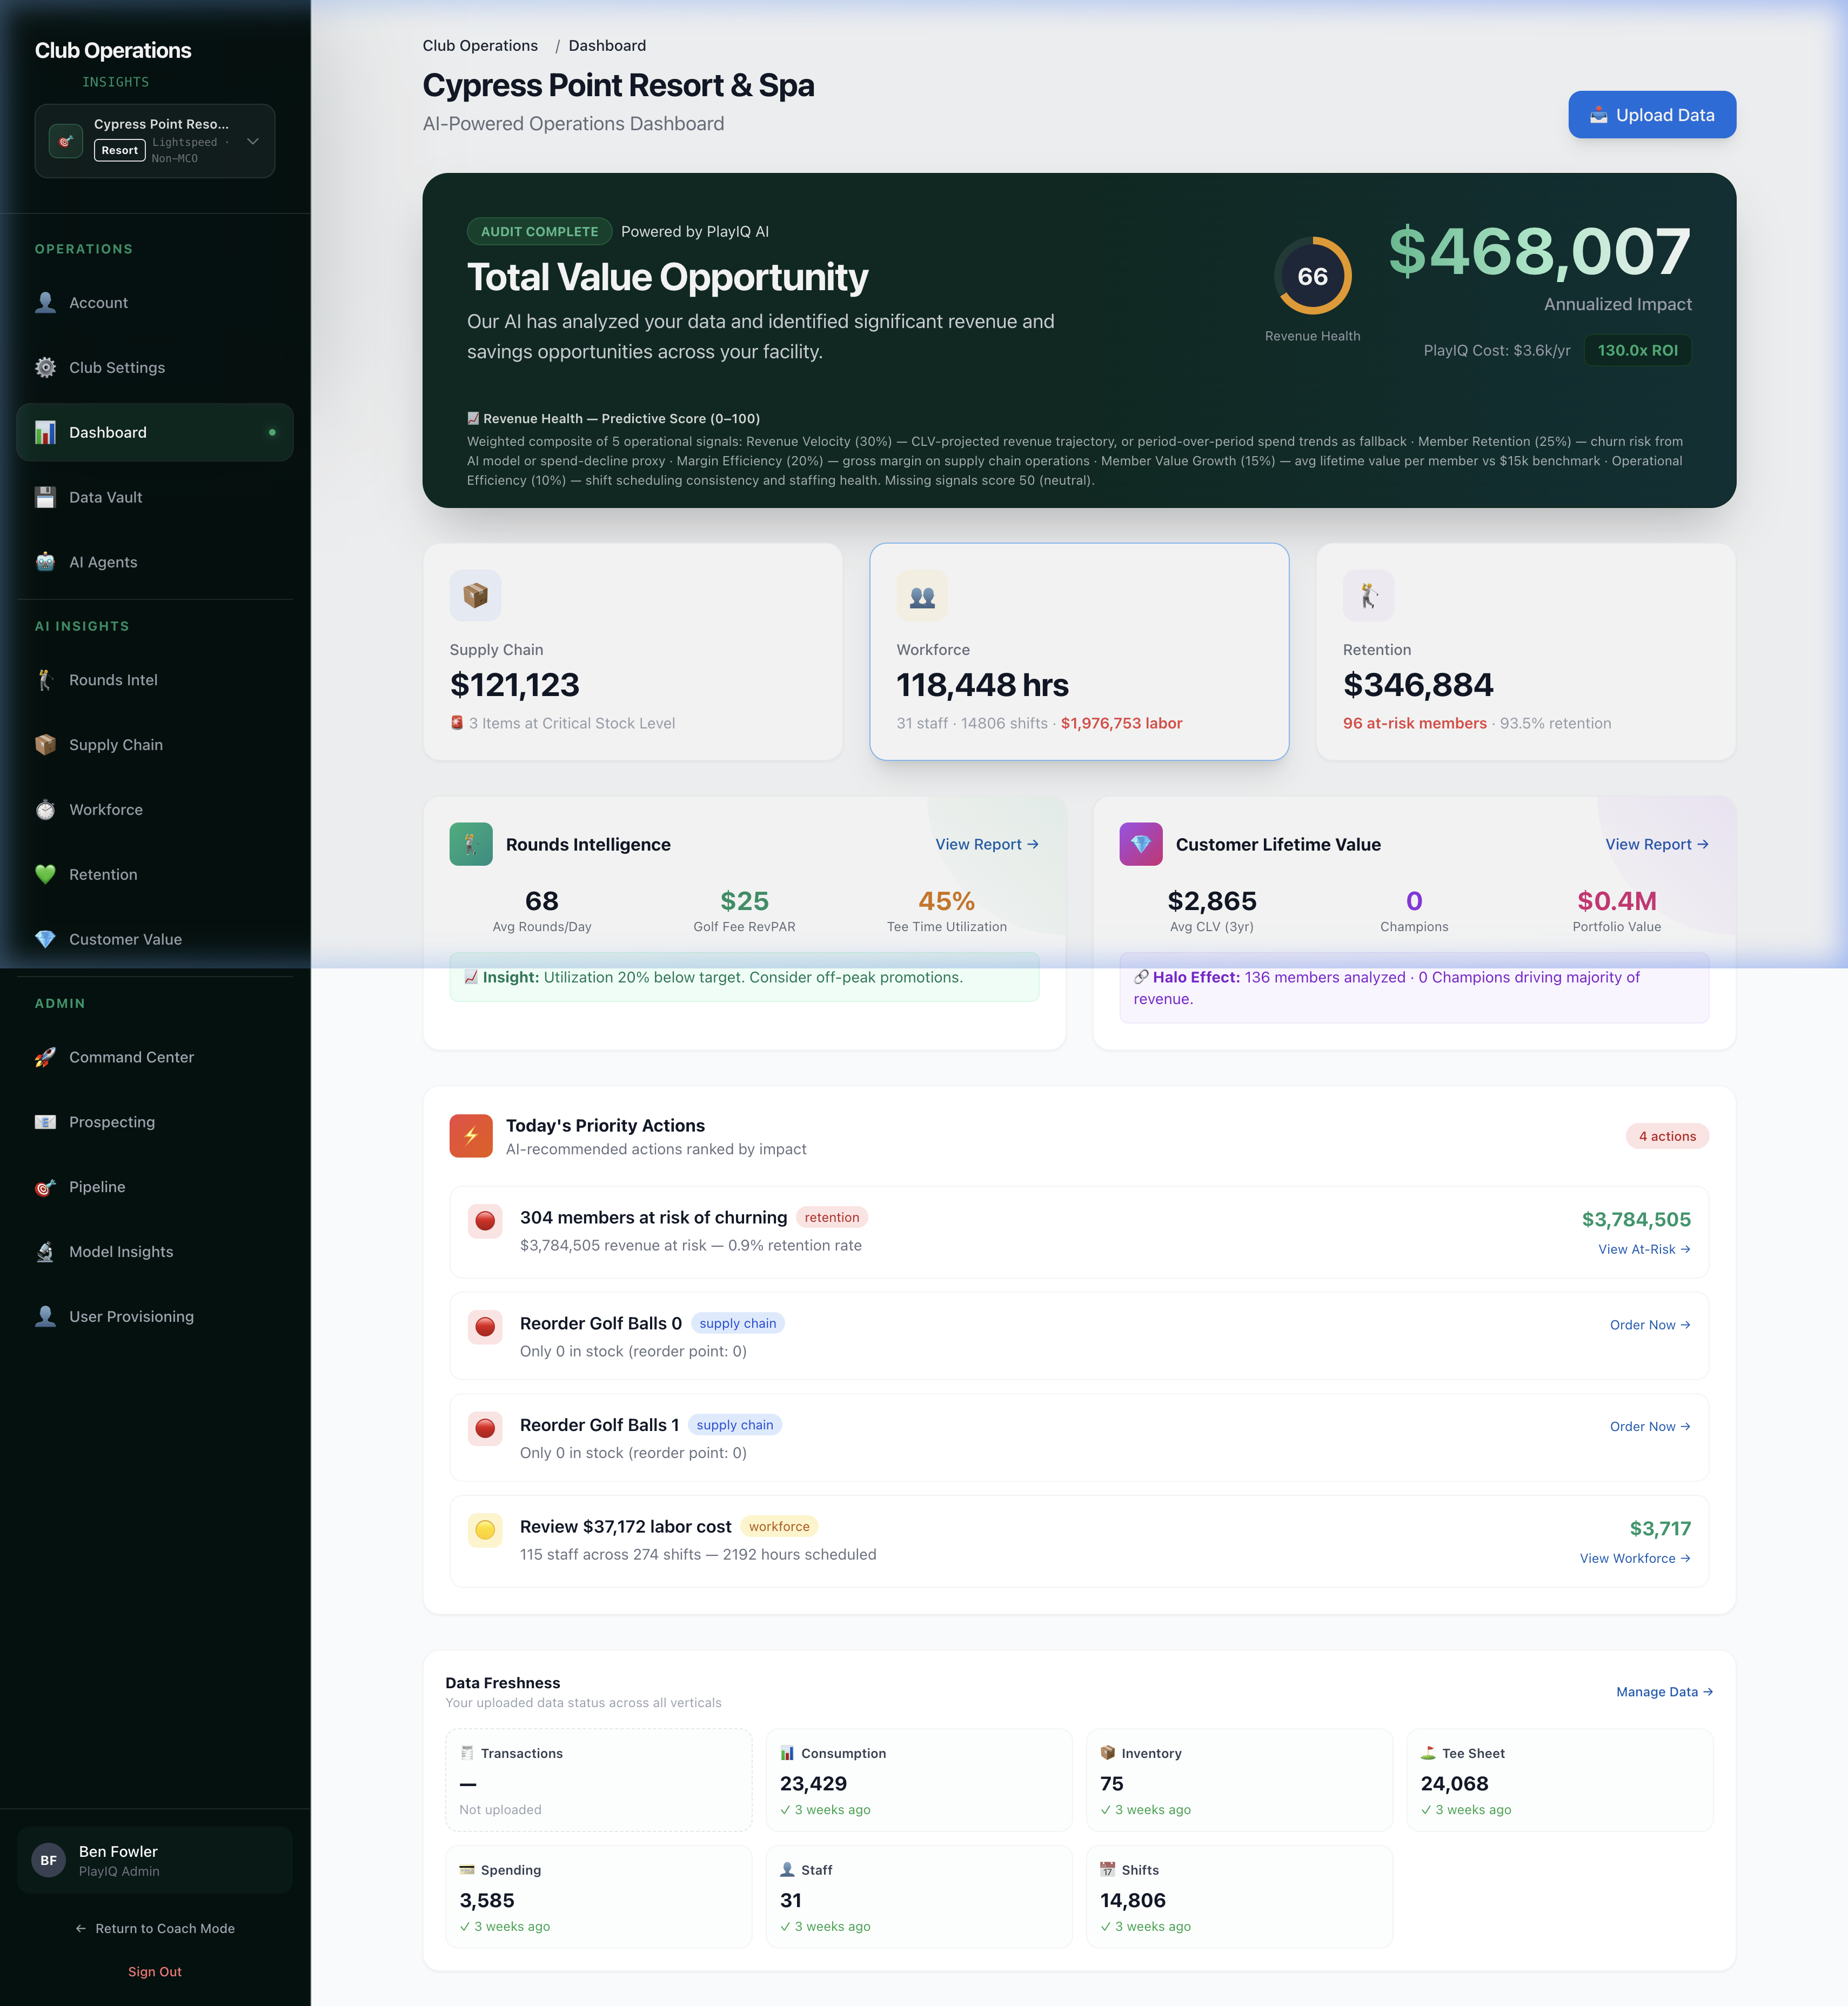This screenshot has width=1848, height=2006.
Task: Click the Upload Data button
Action: pyautogui.click(x=1651, y=115)
